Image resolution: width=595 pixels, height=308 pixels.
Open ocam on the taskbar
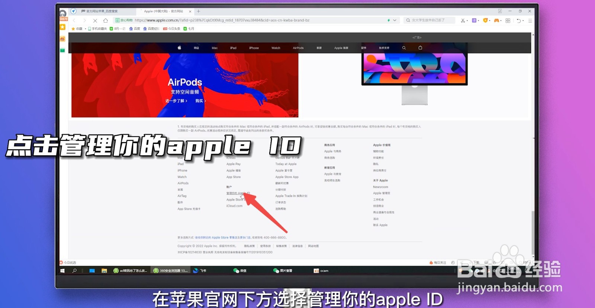click(x=321, y=270)
